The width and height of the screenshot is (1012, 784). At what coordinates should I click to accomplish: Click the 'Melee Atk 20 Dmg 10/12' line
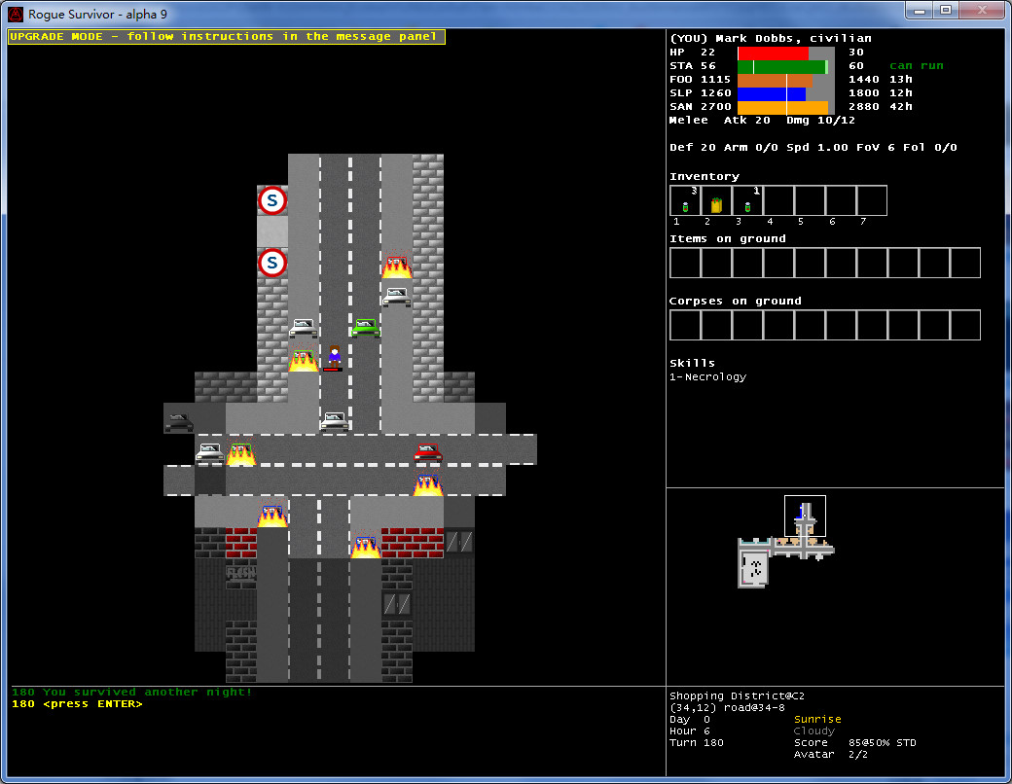tap(762, 120)
